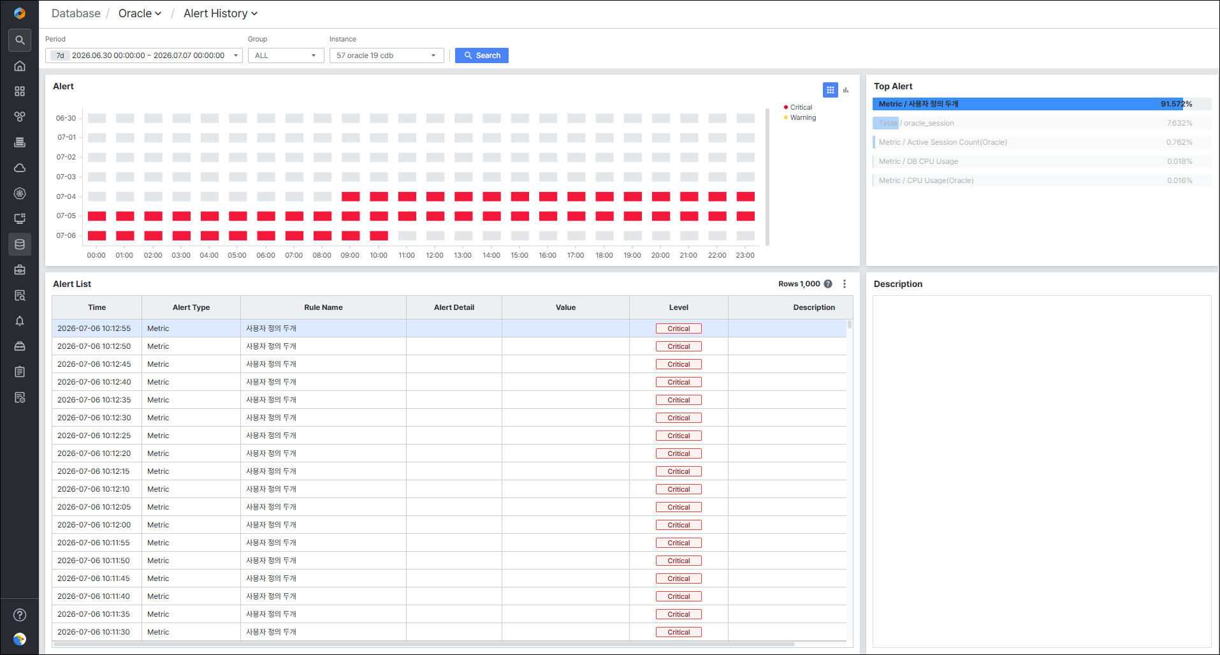The width and height of the screenshot is (1220, 655).
Task: Open the monitor icon in sidebar
Action: pyautogui.click(x=20, y=219)
